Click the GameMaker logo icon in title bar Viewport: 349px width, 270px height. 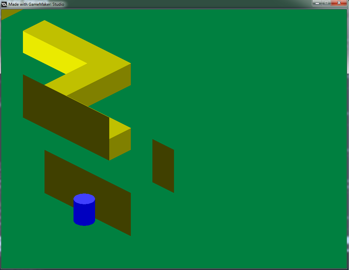coord(4,4)
